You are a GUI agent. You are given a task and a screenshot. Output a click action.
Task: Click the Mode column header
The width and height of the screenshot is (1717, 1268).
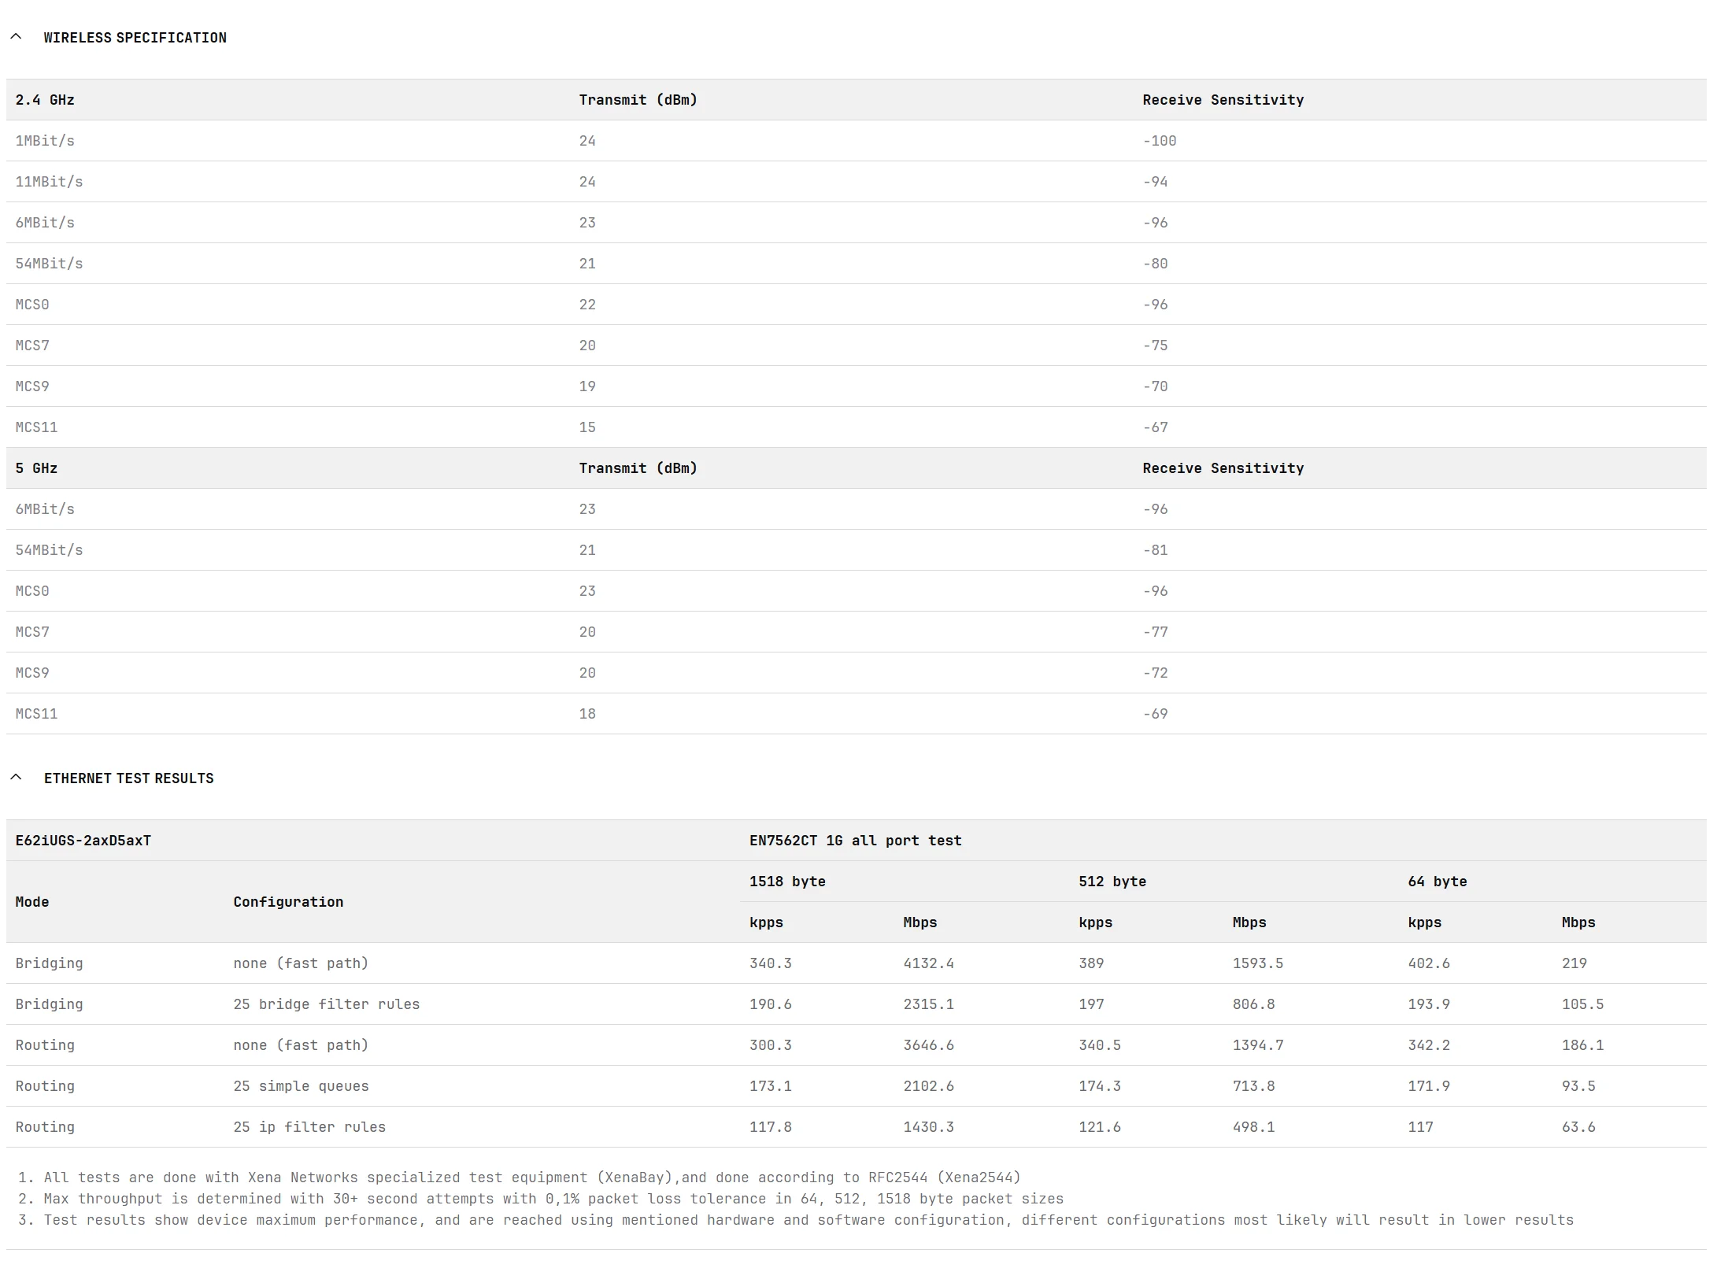point(32,902)
